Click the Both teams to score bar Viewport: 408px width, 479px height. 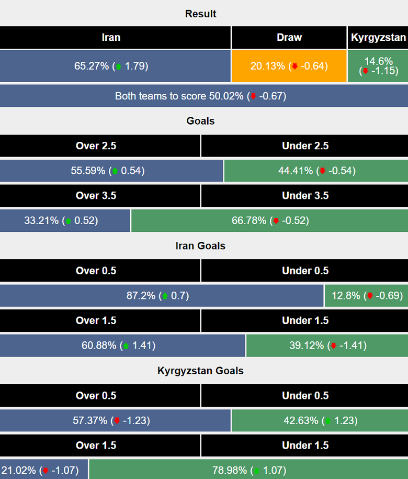pos(200,96)
